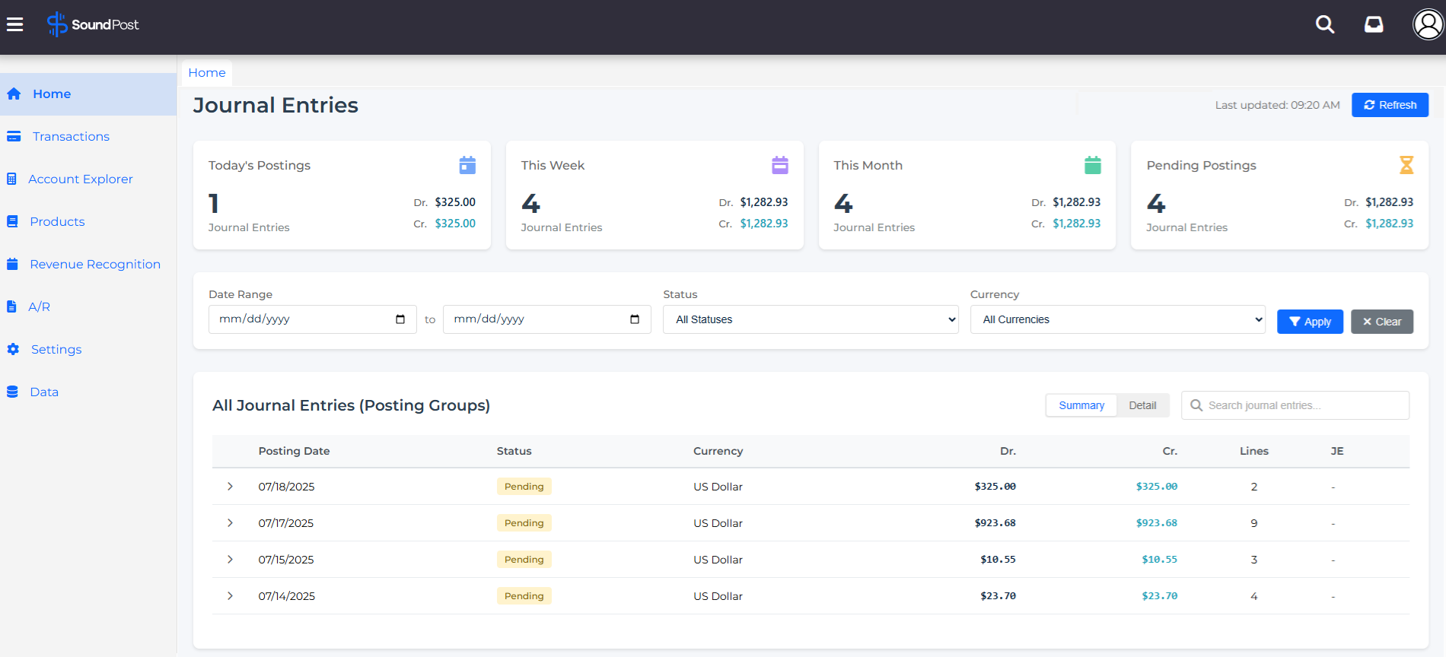The height and width of the screenshot is (657, 1446).
Task: Click the Data database icon
Action: tap(12, 392)
